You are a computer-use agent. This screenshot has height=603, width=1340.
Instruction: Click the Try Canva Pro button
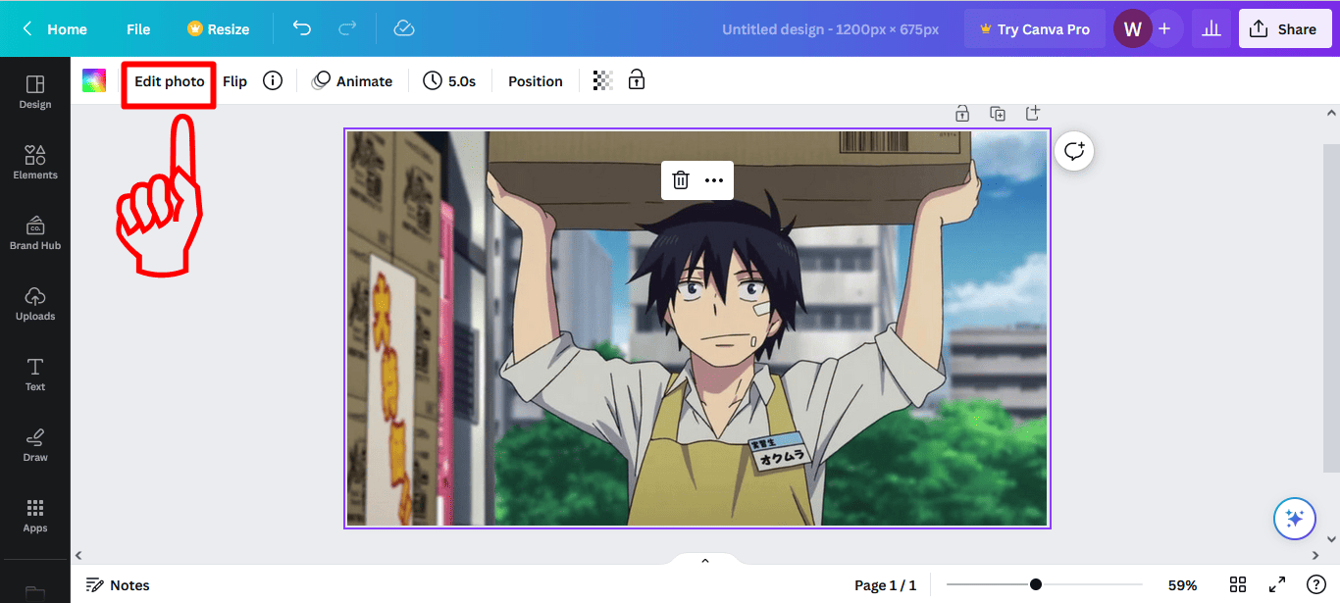(x=1035, y=29)
